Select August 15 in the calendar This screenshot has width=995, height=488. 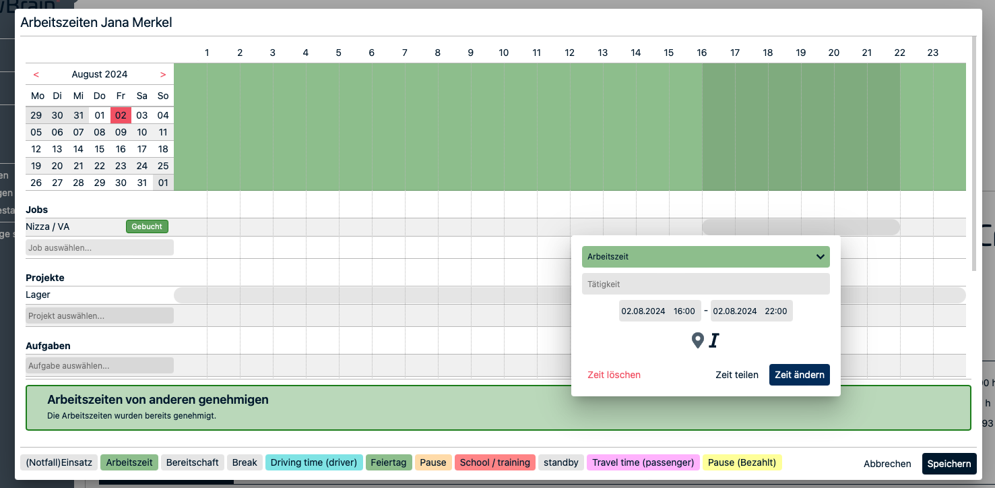100,150
